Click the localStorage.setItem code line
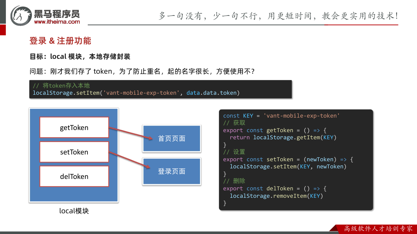Viewport: 417px width, 234px height. [x=137, y=93]
